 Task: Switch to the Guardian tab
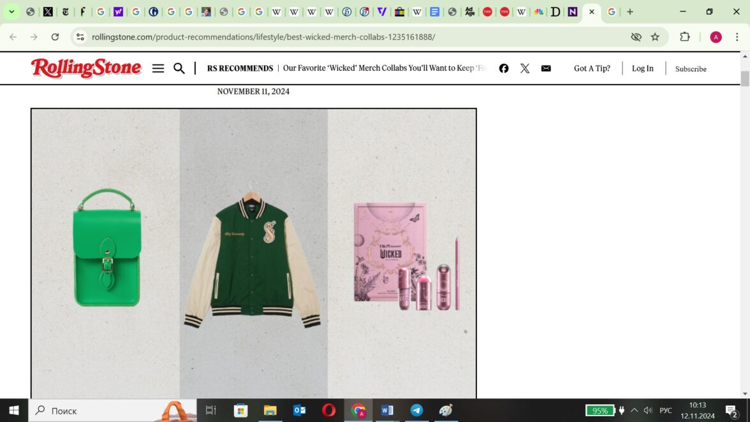tap(154, 12)
